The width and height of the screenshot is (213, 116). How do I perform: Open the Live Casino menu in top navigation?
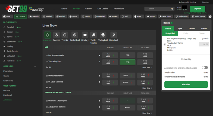pyautogui.click(x=103, y=9)
